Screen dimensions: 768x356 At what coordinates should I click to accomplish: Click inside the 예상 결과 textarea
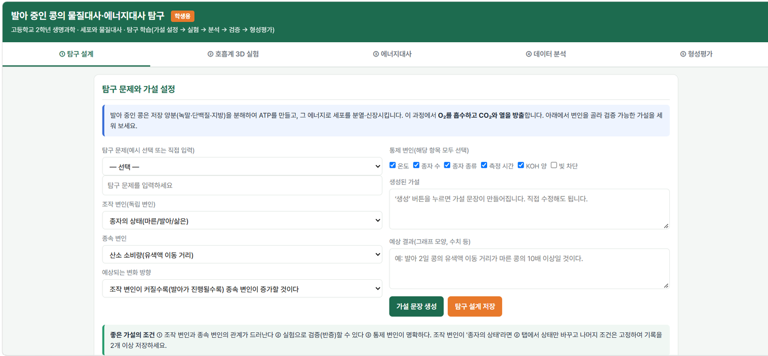pyautogui.click(x=529, y=268)
